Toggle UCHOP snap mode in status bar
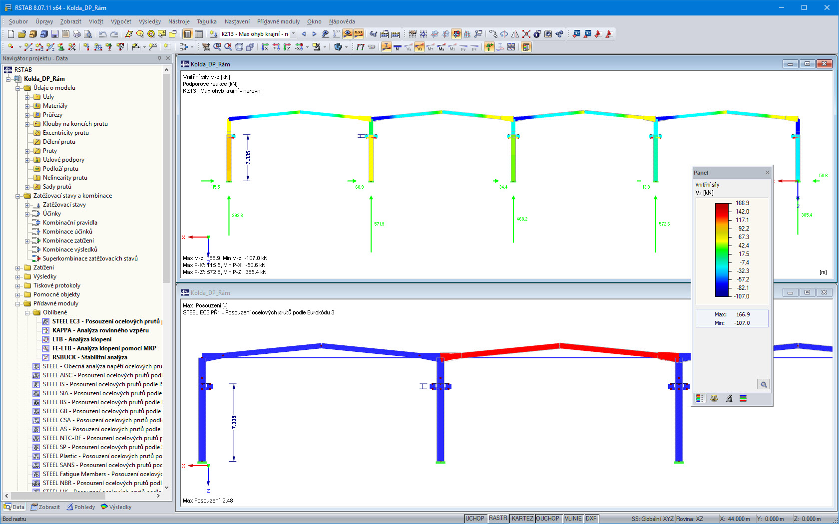The height and width of the screenshot is (524, 839). click(474, 518)
